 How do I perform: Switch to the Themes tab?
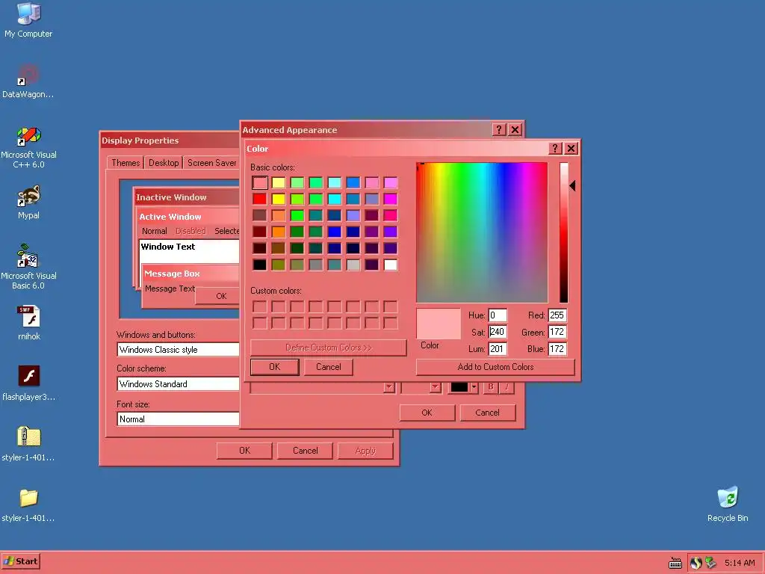click(x=126, y=162)
